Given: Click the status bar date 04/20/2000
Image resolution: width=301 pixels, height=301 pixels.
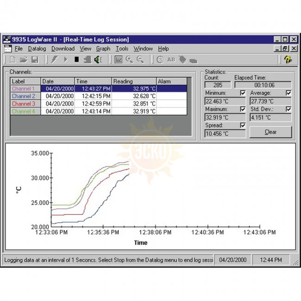Looking at the screenshot, I should click(x=232, y=260).
